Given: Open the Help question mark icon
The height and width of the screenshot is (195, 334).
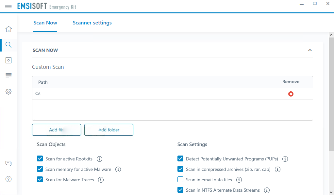Looking at the screenshot, I should click(8, 179).
